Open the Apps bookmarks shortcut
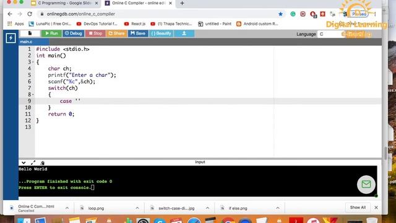The width and height of the screenshot is (396, 223). tap(15, 24)
